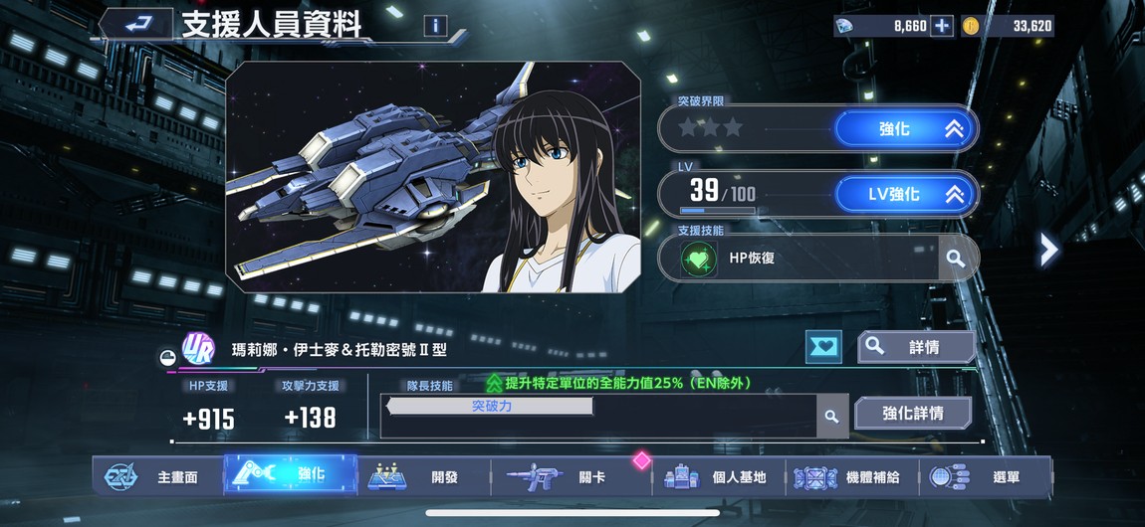
Task: Tap the character and ship portrait image
Action: tap(433, 177)
